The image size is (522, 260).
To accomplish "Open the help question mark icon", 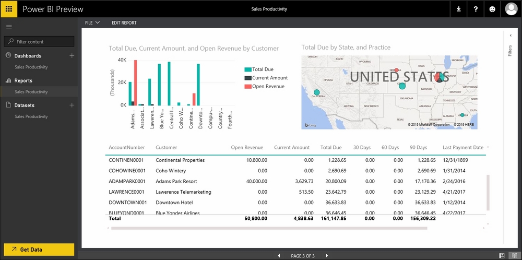I will coord(476,9).
